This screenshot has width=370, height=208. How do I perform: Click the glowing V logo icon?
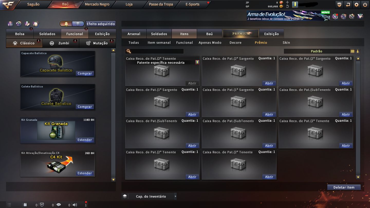(x=360, y=16)
